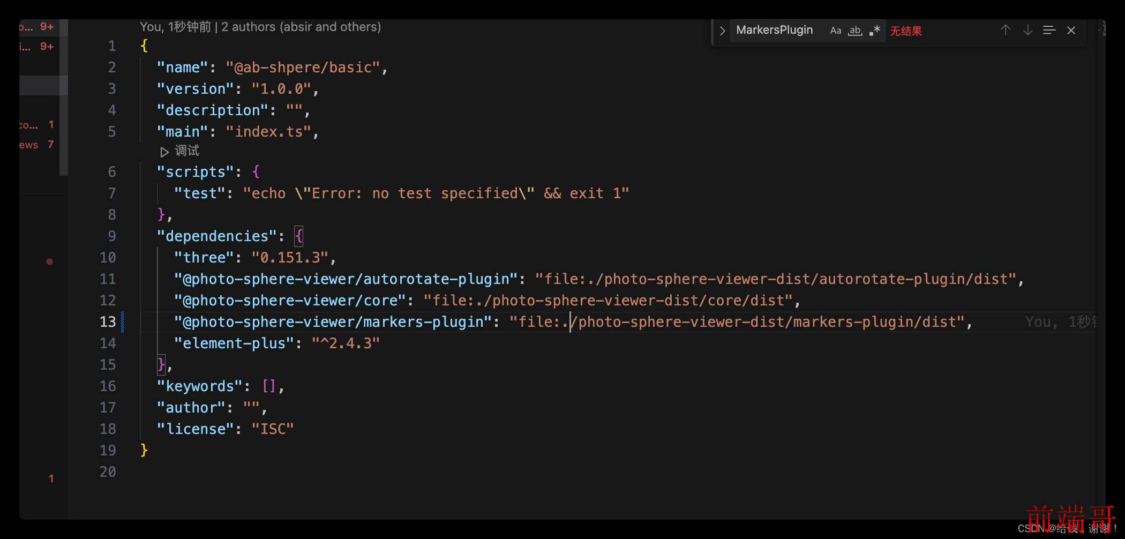Viewport: 1125px width, 539px height.
Task: Click line number 20 in gutter
Action: (x=108, y=471)
